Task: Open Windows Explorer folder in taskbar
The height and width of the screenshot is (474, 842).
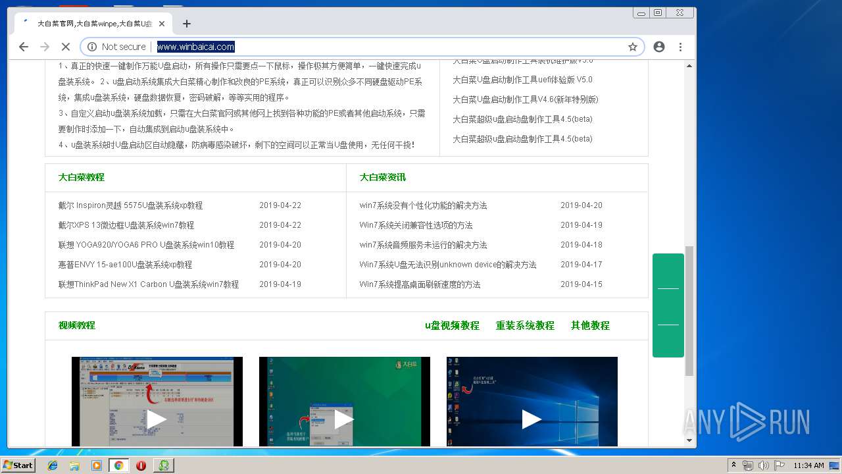Action: click(74, 465)
